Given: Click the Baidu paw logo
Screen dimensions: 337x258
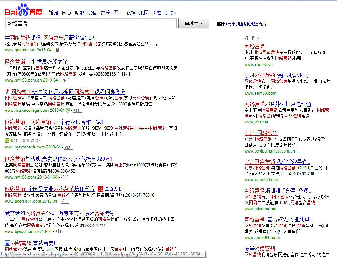Looking at the screenshot, I should tap(24, 10).
